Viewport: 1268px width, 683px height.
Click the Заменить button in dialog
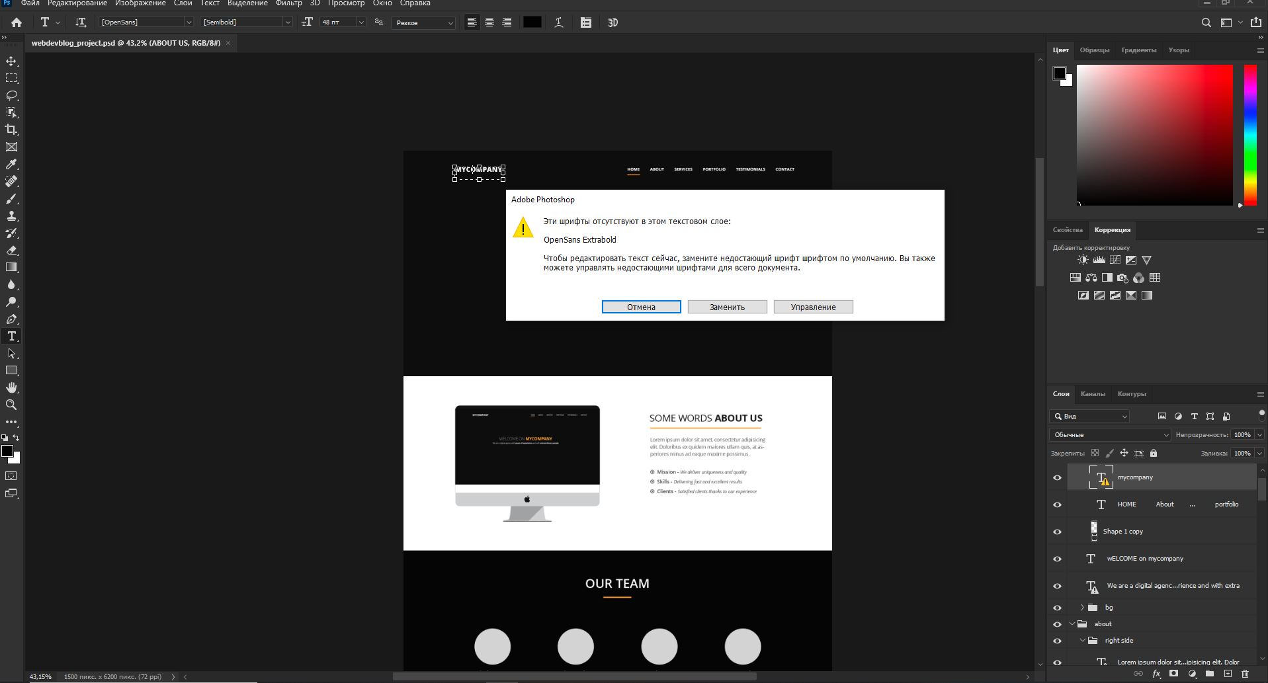[727, 307]
